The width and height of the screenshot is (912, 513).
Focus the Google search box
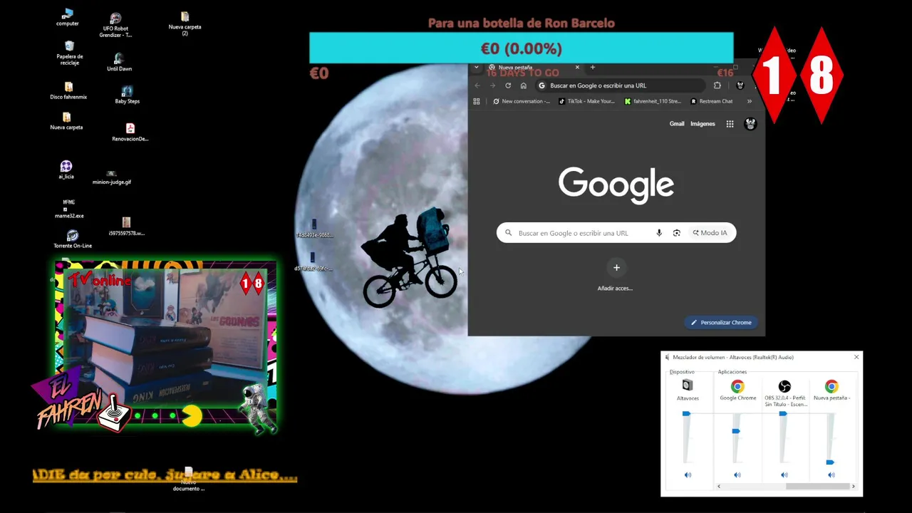click(616, 233)
